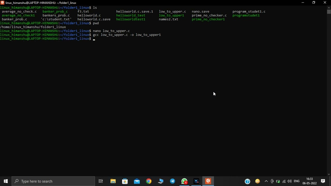Open File Explorer from the taskbar

click(x=113, y=181)
